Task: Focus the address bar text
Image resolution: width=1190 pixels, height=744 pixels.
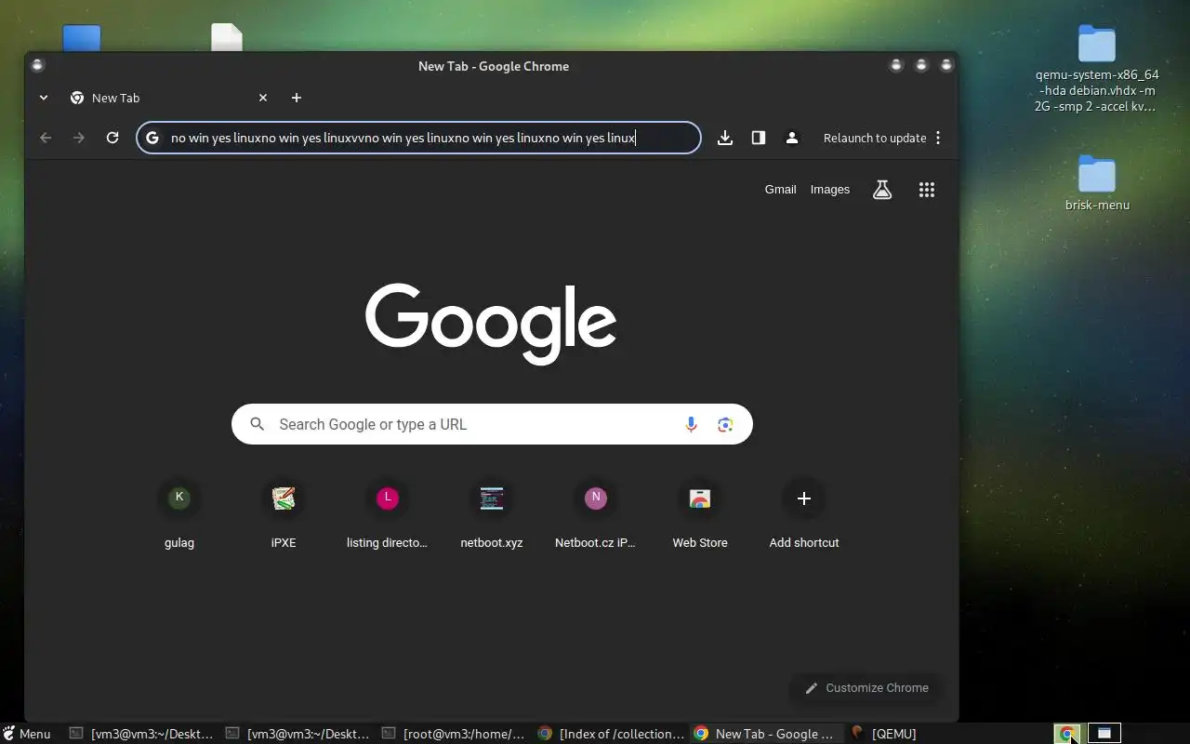Action: click(403, 138)
